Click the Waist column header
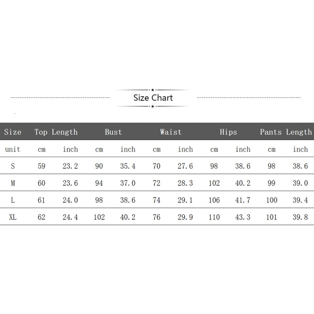The width and height of the screenshot is (314, 314). click(x=171, y=132)
